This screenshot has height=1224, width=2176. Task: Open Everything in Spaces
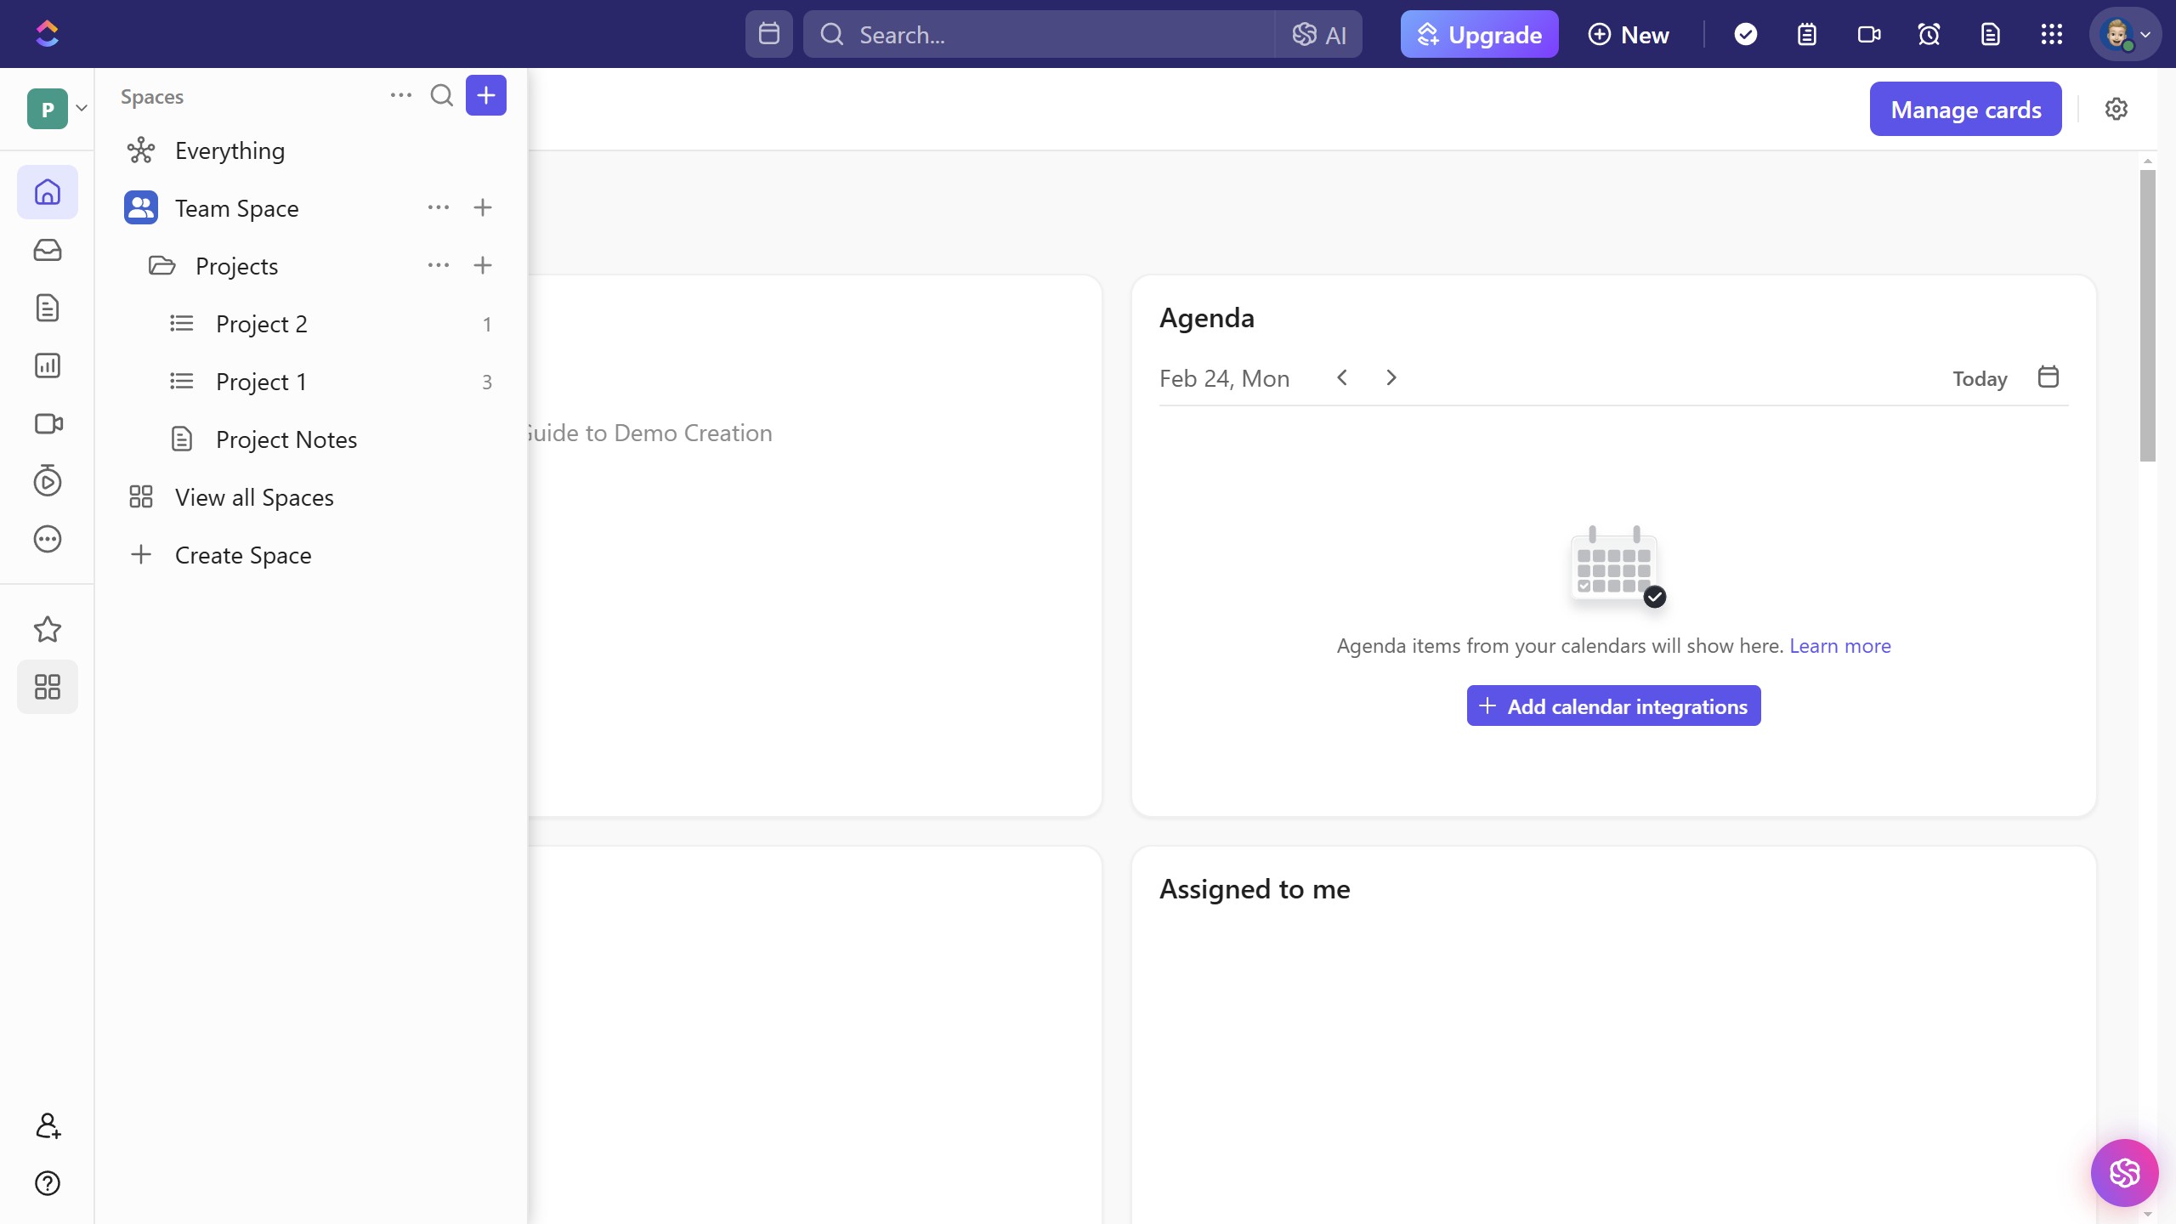point(229,150)
